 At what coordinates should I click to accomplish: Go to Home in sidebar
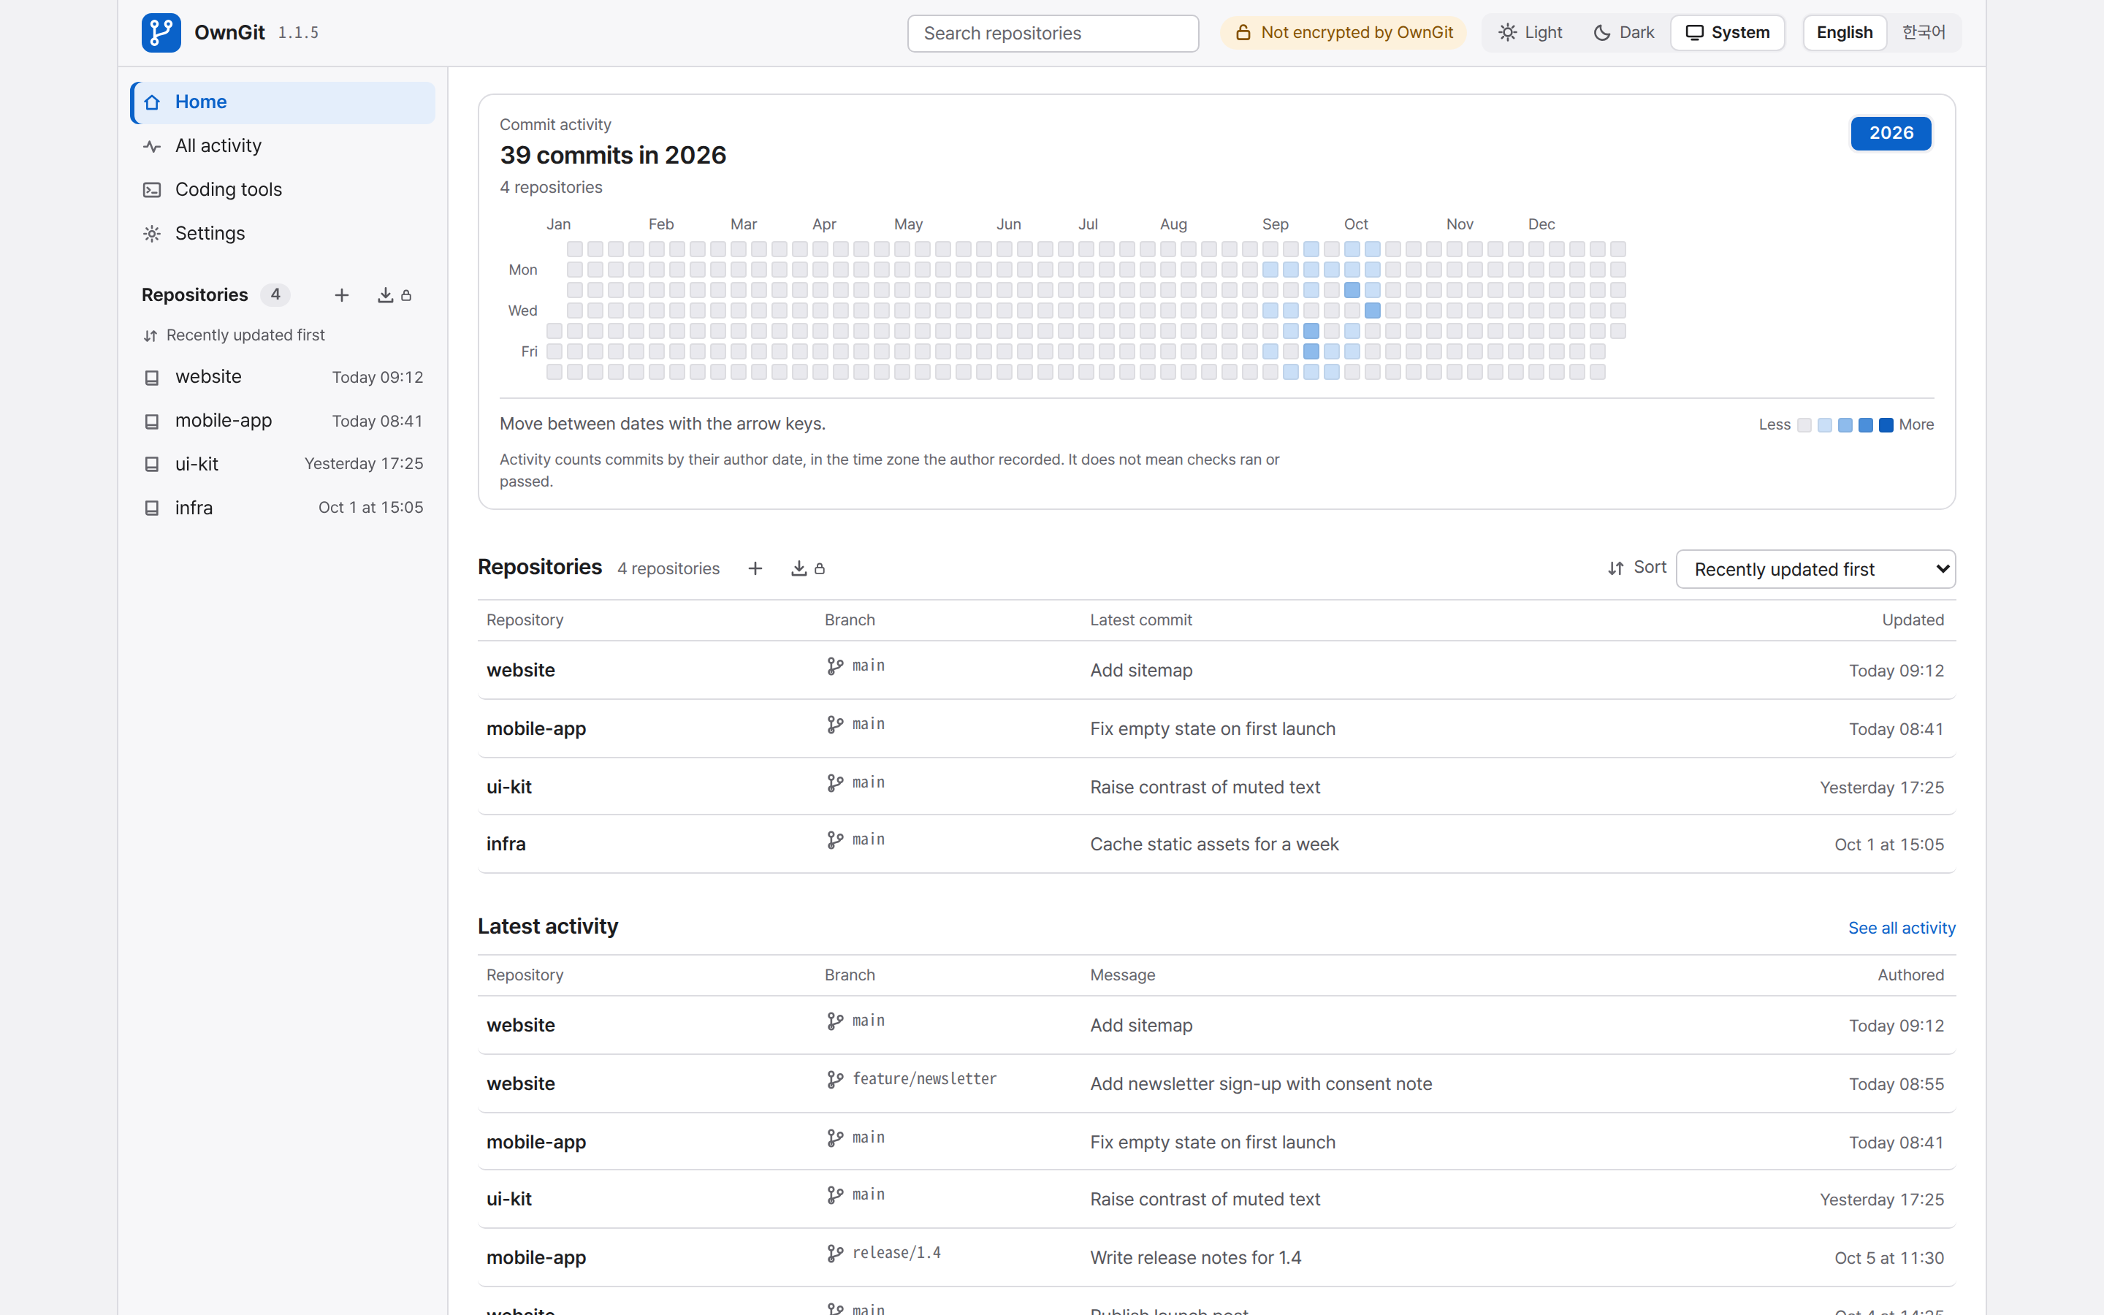(283, 102)
